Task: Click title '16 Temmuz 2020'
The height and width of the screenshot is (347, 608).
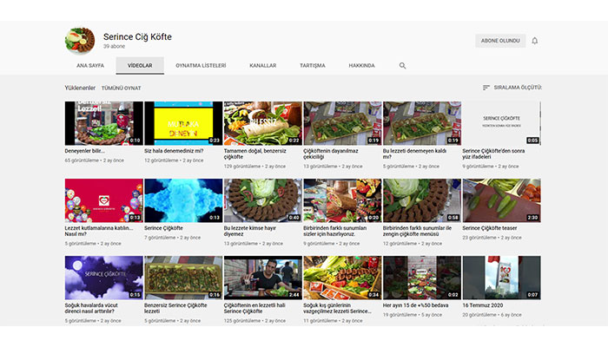Action: [482, 305]
